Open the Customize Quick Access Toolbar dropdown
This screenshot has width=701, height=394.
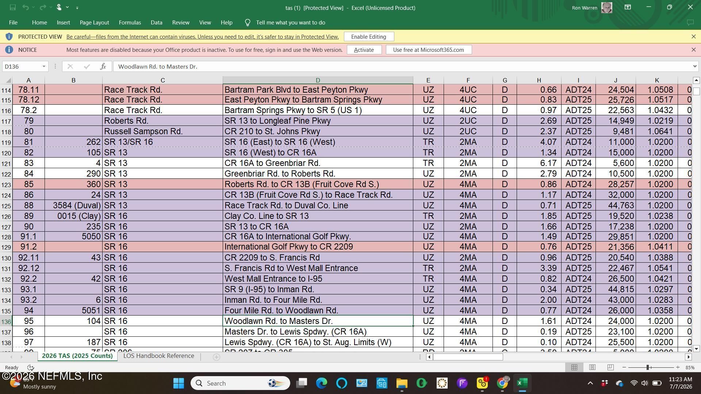pyautogui.click(x=77, y=7)
